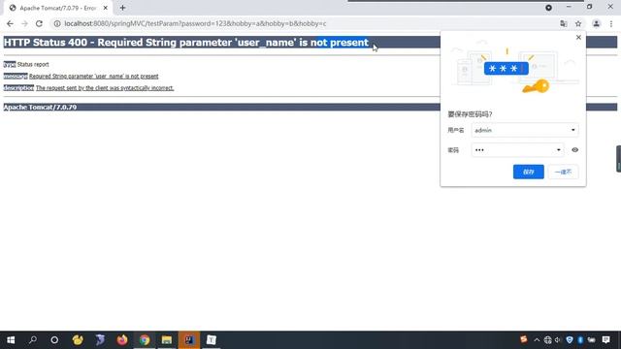
Task: Click the address bar URL
Action: (195, 23)
